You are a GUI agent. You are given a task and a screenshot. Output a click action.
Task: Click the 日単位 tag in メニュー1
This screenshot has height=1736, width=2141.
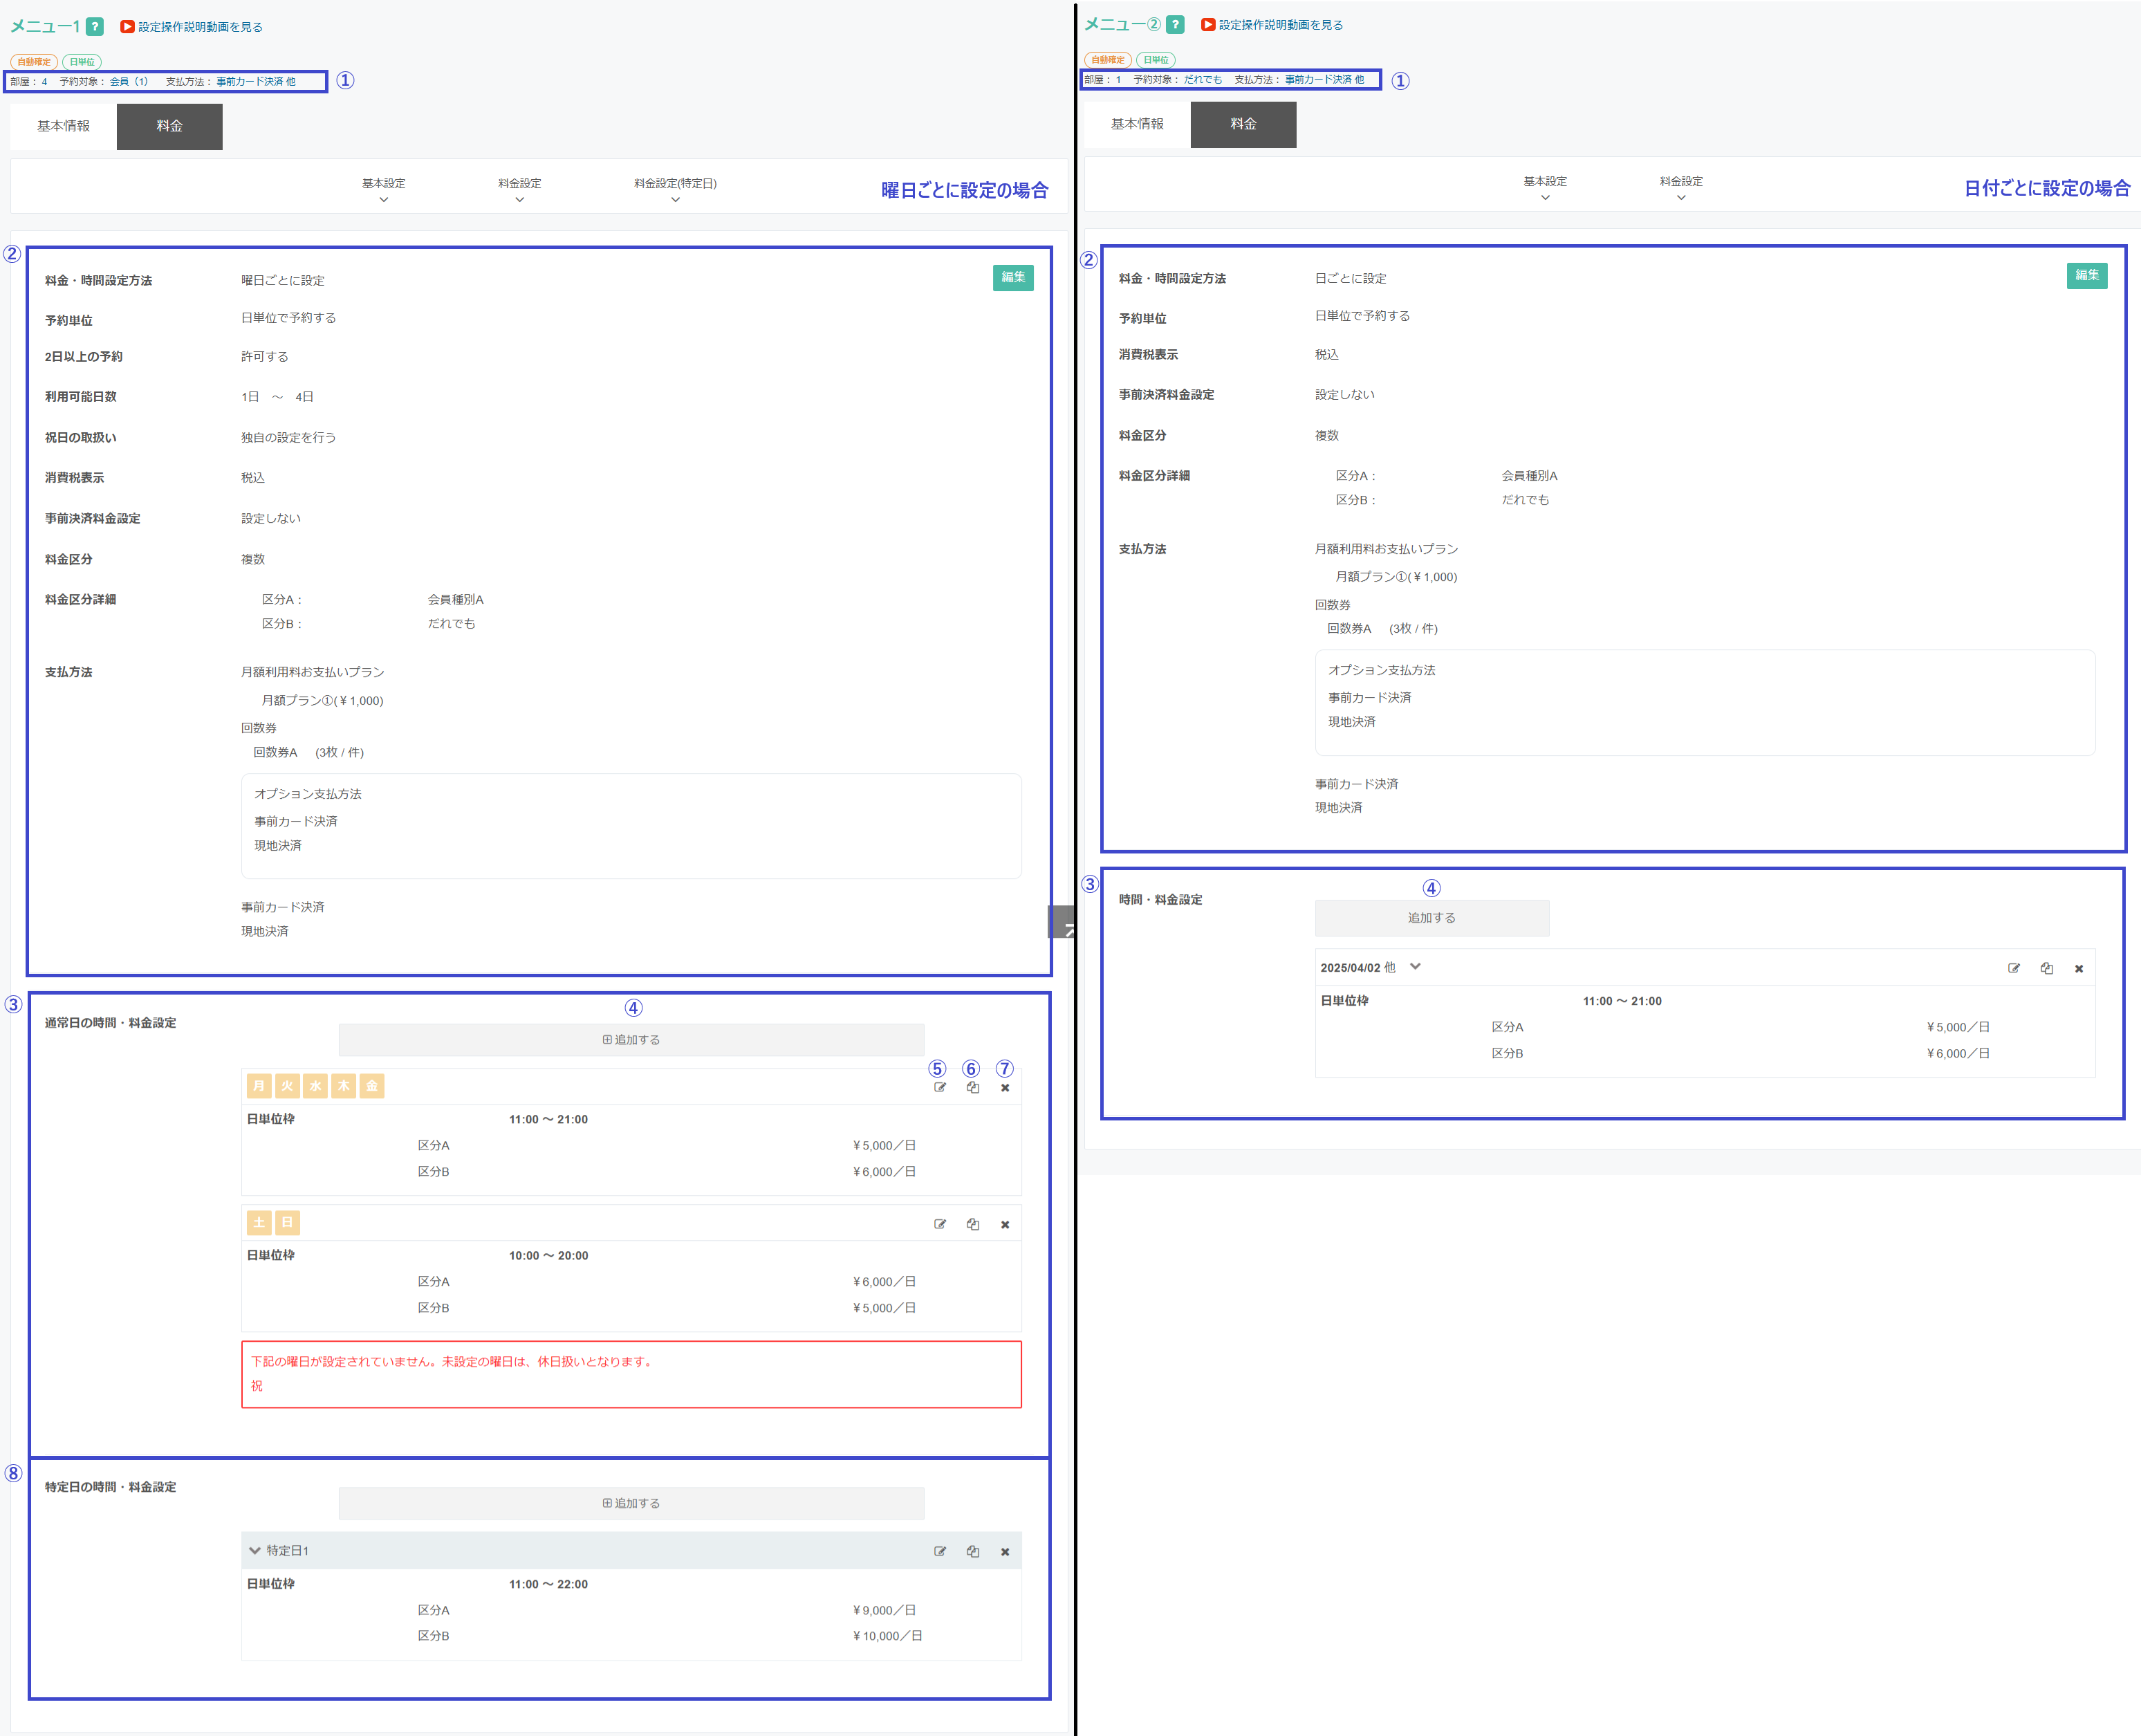point(82,62)
